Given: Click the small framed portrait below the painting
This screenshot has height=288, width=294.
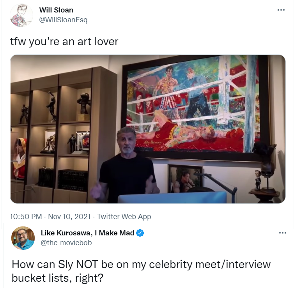Looking at the screenshot, I should click(x=185, y=178).
